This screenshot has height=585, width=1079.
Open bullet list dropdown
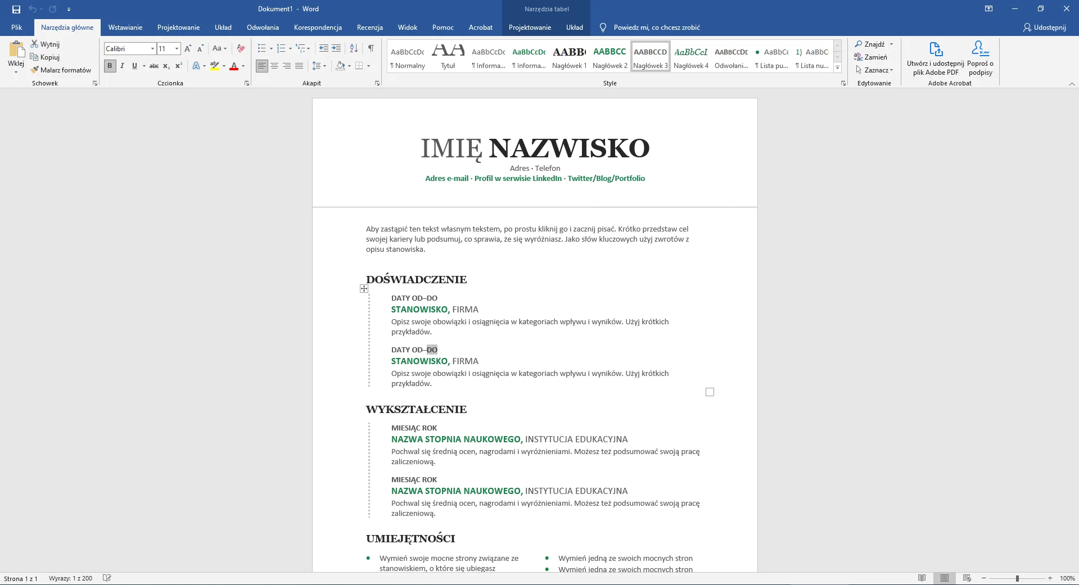tap(271, 48)
